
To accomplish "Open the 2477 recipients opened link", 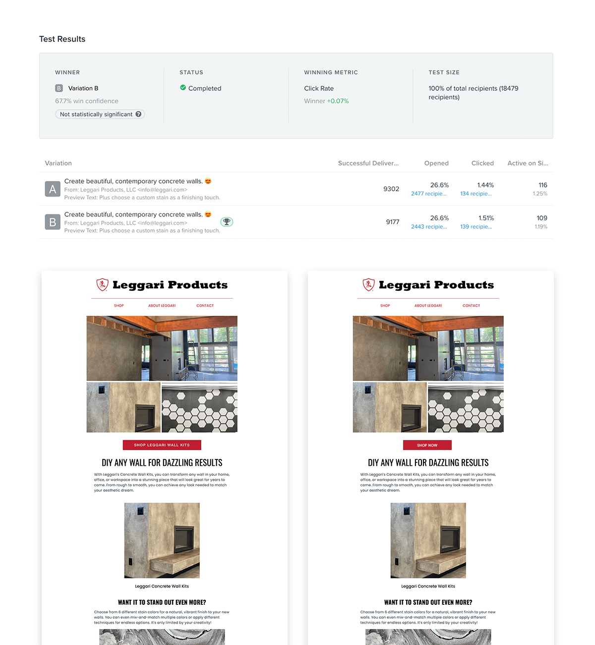I will pyautogui.click(x=429, y=194).
